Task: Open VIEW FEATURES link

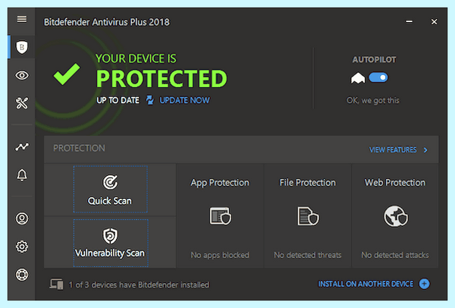Action: coord(393,149)
